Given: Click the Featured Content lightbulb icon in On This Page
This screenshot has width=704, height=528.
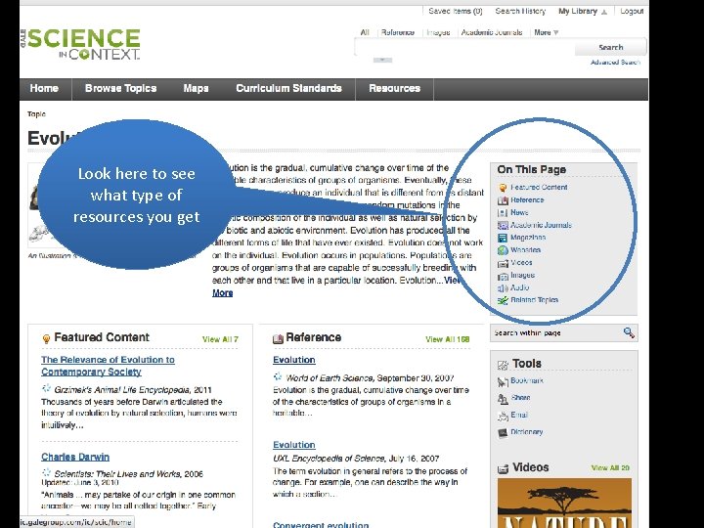Looking at the screenshot, I should [503, 188].
